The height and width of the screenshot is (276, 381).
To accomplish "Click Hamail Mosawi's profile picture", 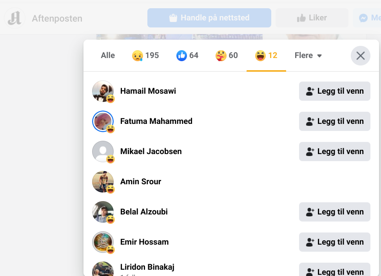I will pos(103,91).
